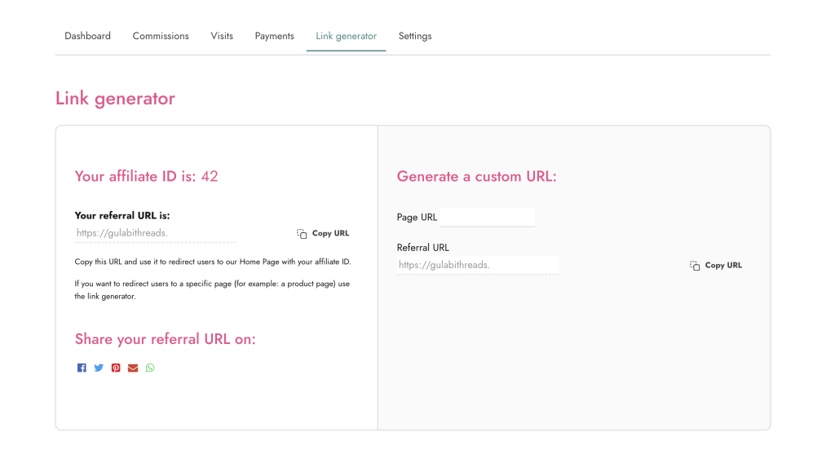Image resolution: width=835 pixels, height=476 pixels.
Task: Click your referral URL text field
Action: click(155, 233)
